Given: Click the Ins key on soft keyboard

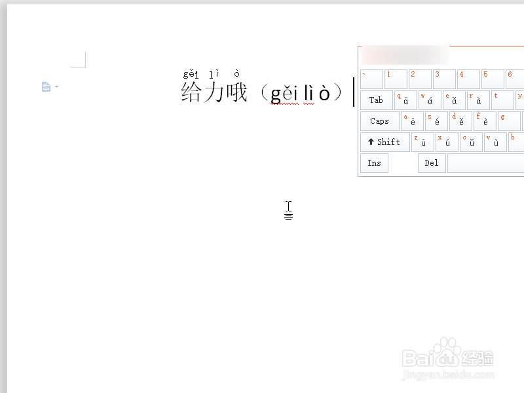Looking at the screenshot, I should click(374, 163).
